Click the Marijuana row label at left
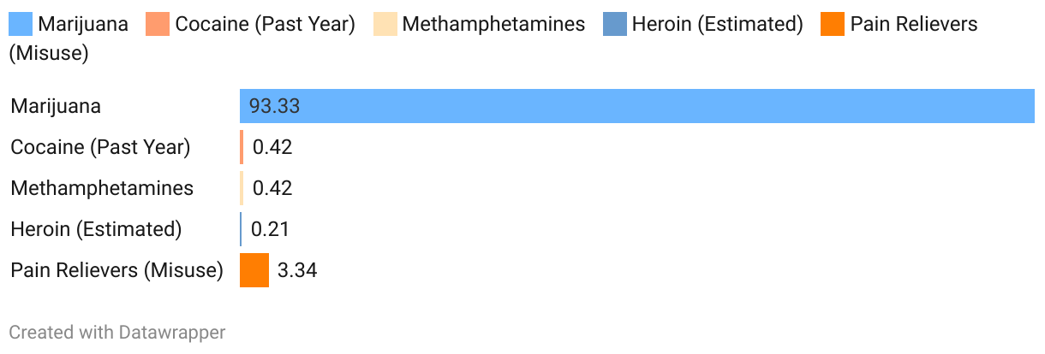Viewport: 1045px width, 354px height. [x=56, y=106]
